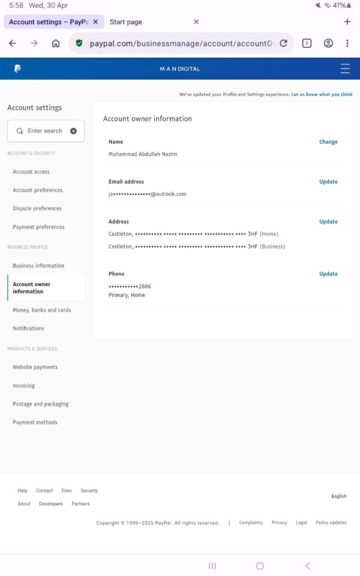Reload the page with refresh icon
360x576 pixels.
pos(284,43)
